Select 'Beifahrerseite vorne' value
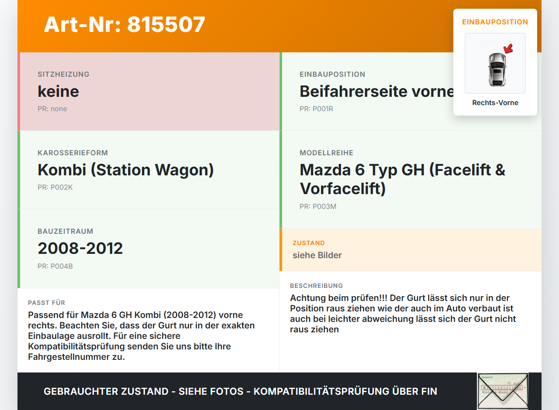The image size is (559, 410). point(377,91)
